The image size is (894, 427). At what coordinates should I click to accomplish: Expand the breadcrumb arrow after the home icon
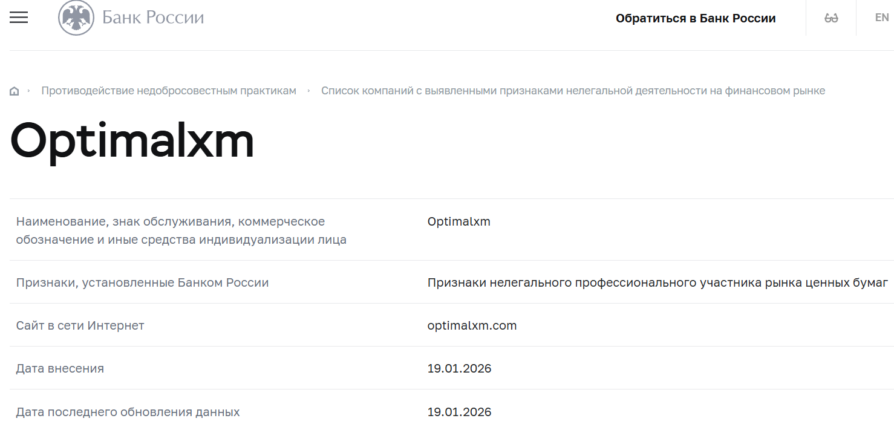tap(28, 91)
